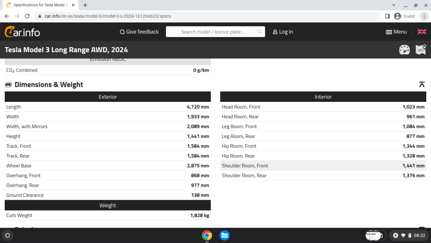Open the Give feedback link
The width and height of the screenshot is (431, 243).
[139, 32]
